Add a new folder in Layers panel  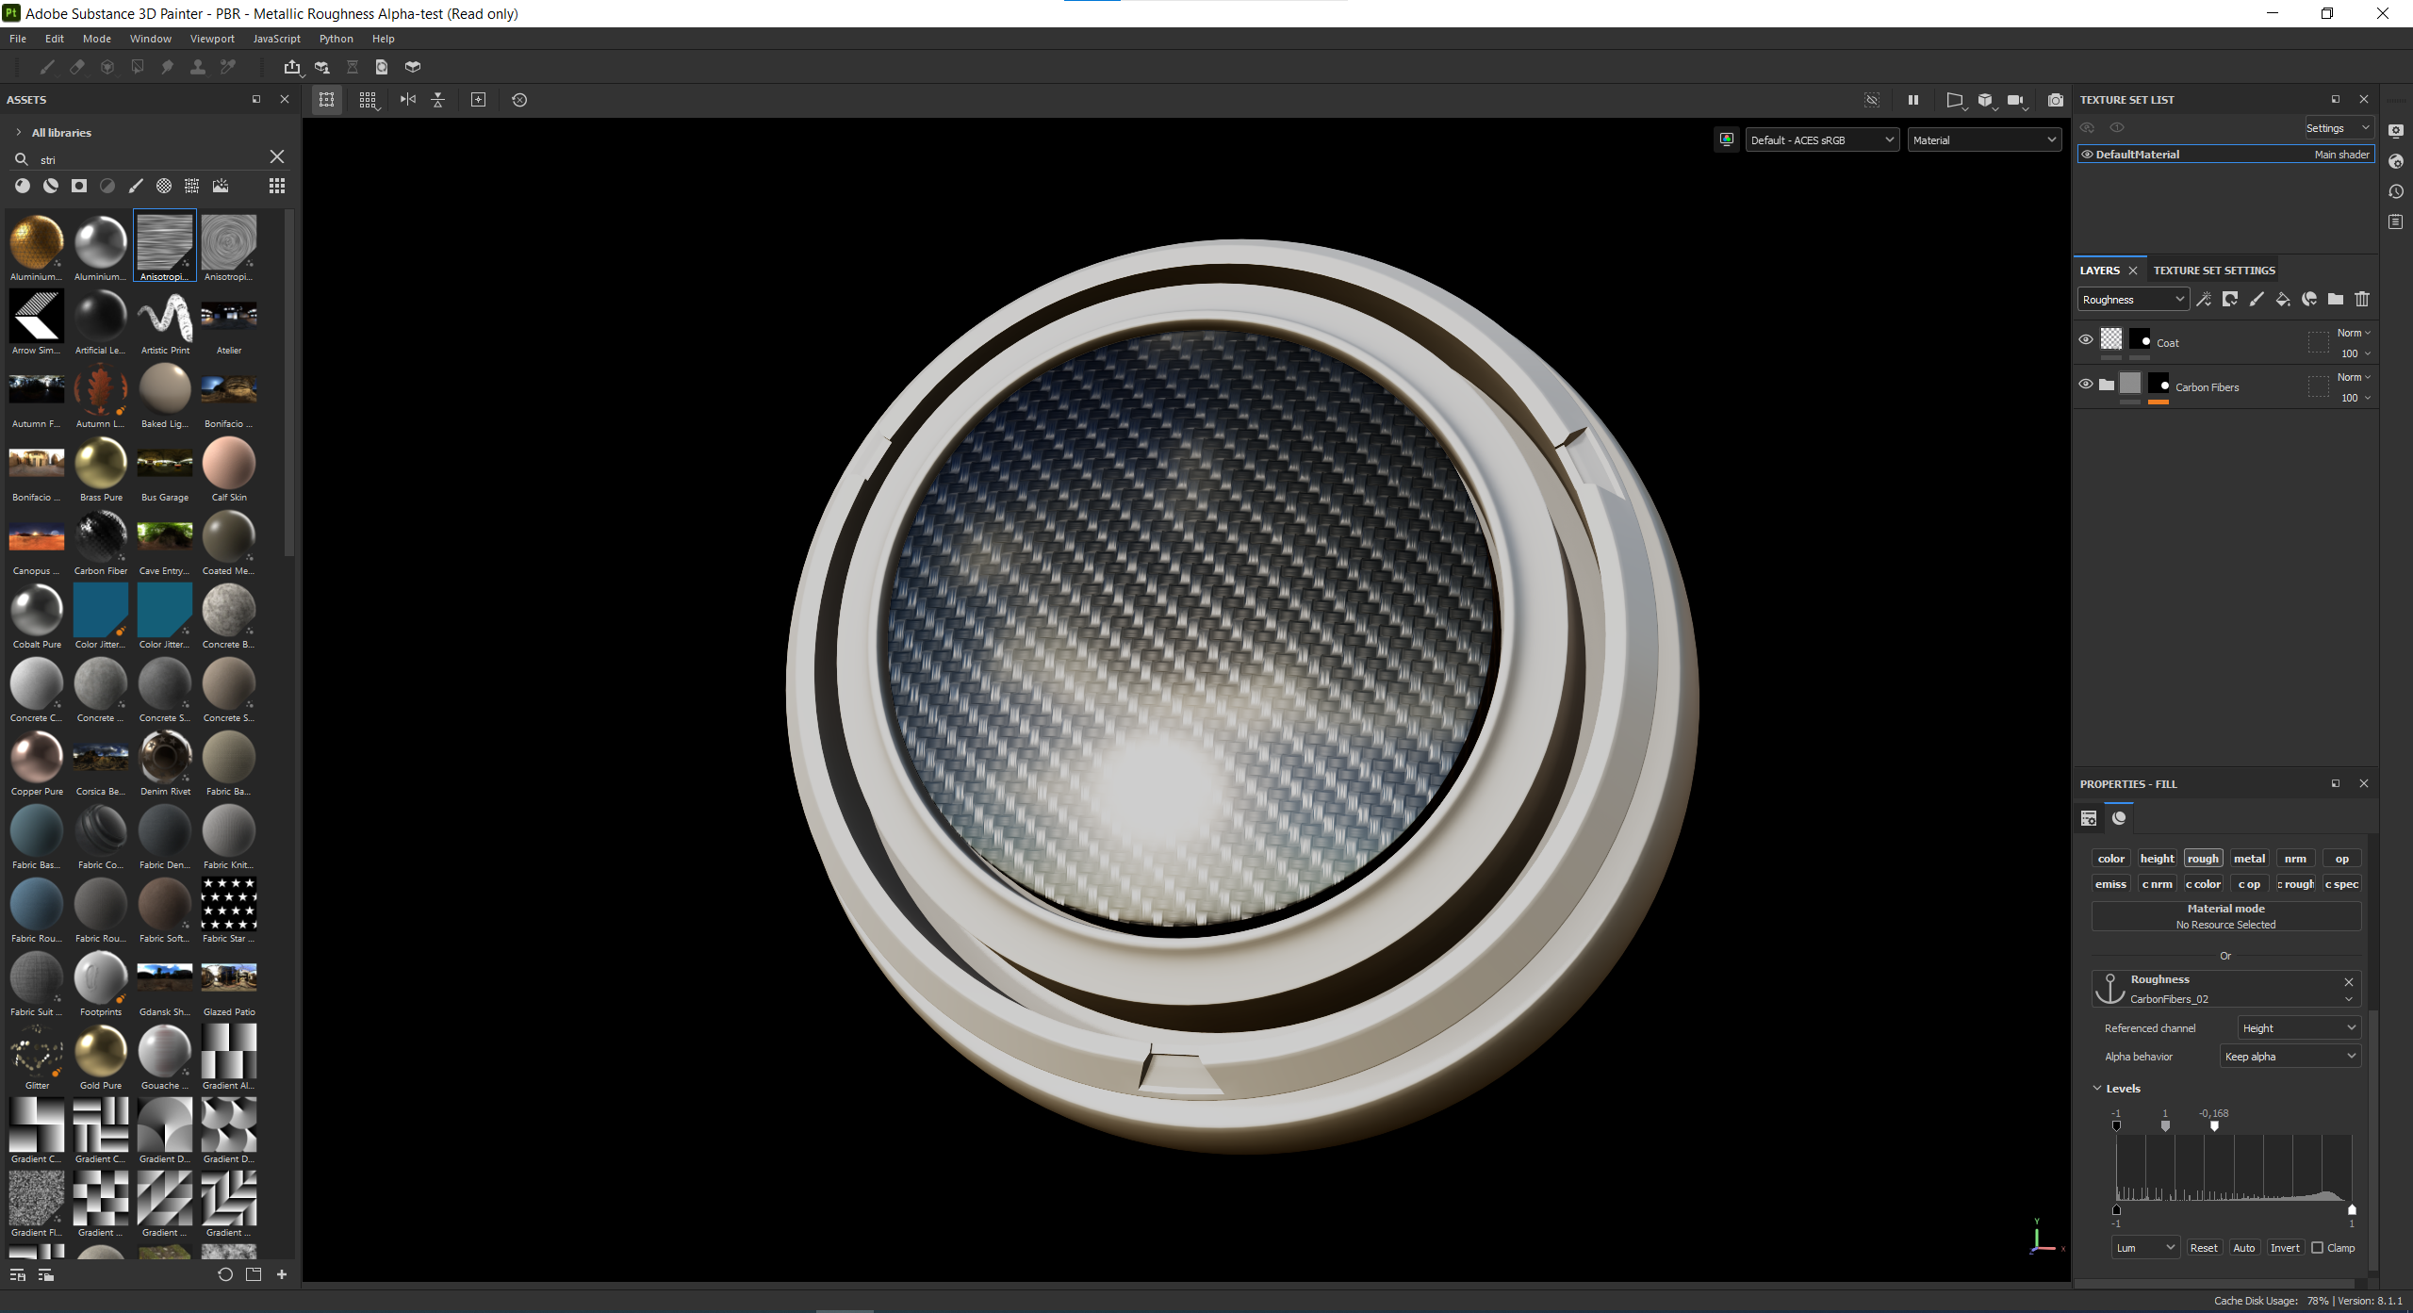point(2335,300)
